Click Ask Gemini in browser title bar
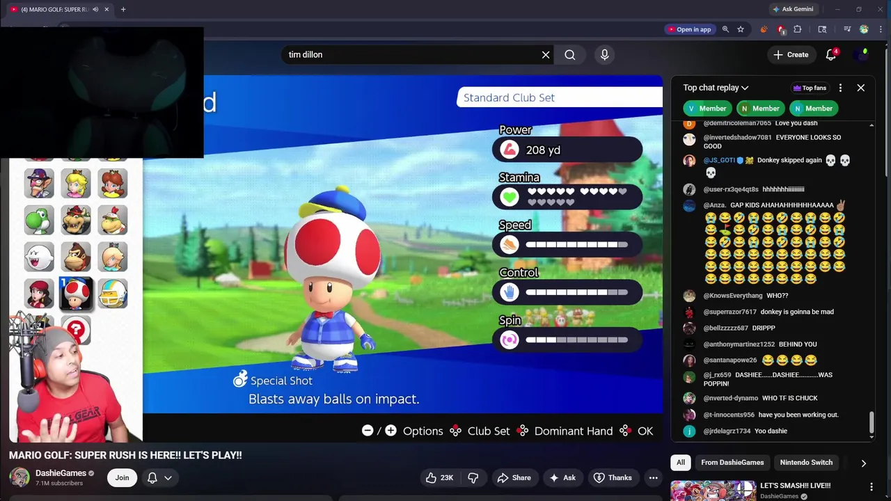891x501 pixels. click(792, 9)
